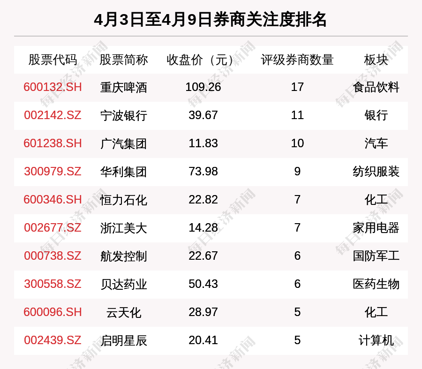The height and width of the screenshot is (369, 422).
Task: Open stock code 601238.SH
Action: 53,143
